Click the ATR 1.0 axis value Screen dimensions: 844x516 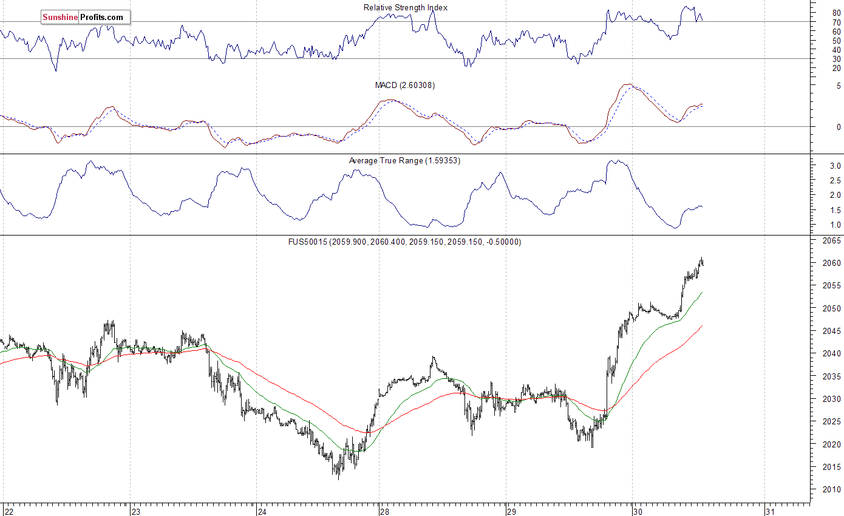coord(835,225)
